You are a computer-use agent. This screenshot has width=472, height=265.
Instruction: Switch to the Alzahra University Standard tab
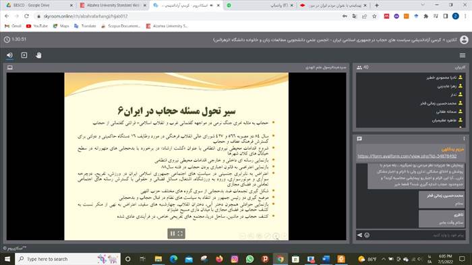click(113, 5)
